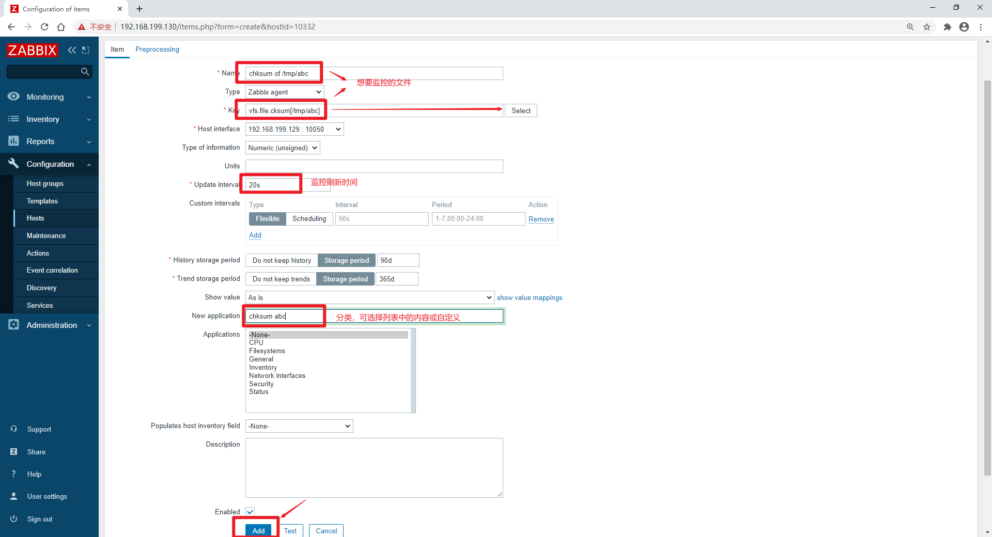Open the Type dropdown showing Zabbix agent
The image size is (992, 537).
[285, 92]
